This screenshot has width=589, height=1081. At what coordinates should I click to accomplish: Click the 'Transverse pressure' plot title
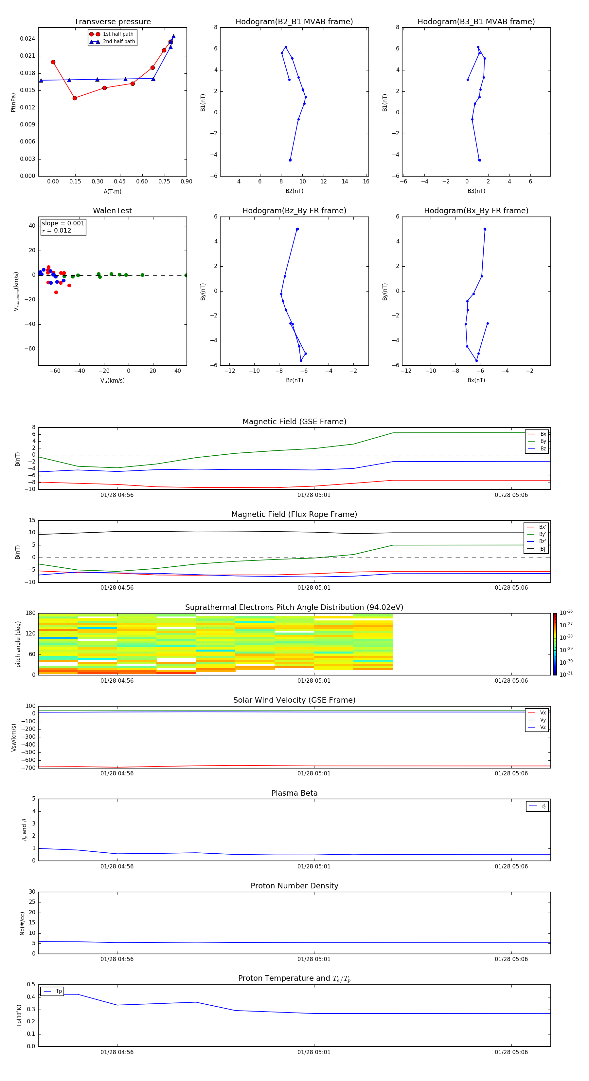(x=112, y=22)
